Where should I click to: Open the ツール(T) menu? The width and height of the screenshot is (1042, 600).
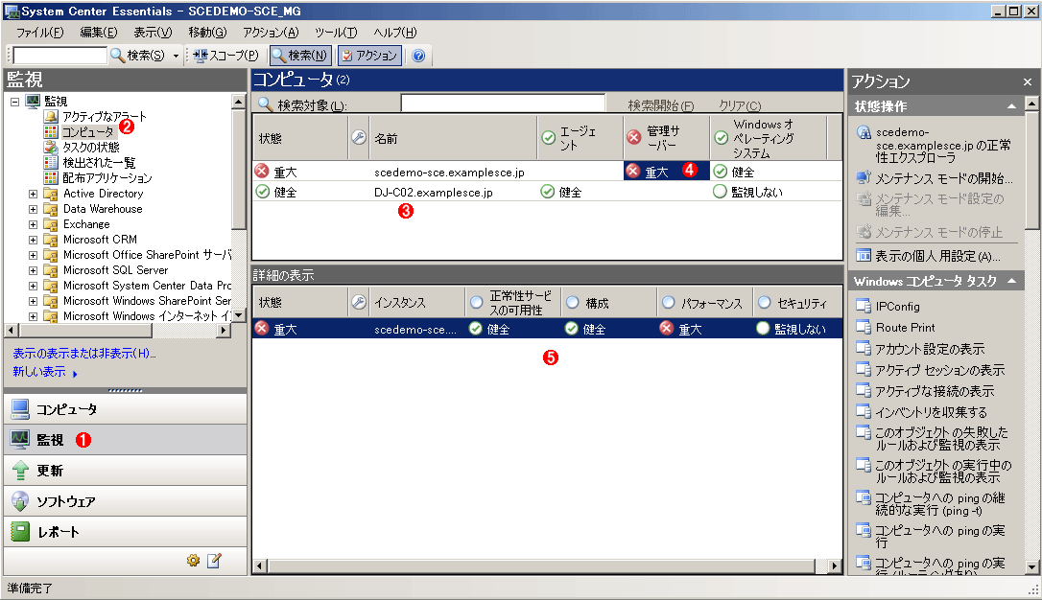(x=336, y=33)
